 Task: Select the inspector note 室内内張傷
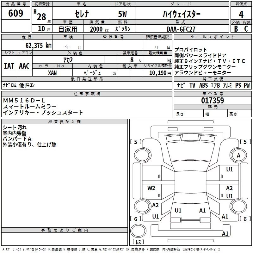[x=14, y=133]
